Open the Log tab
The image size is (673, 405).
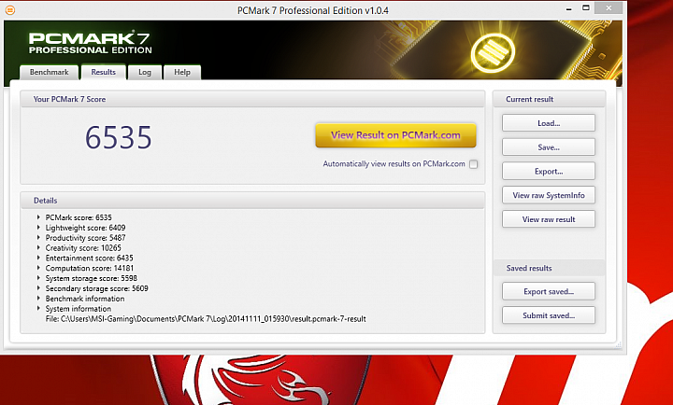pos(145,72)
